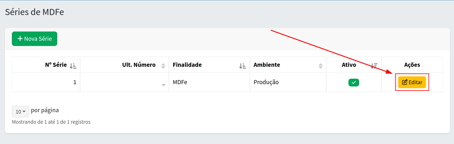Click the Ult. Número sort arrows icon
This screenshot has width=454, height=144.
(163, 66)
